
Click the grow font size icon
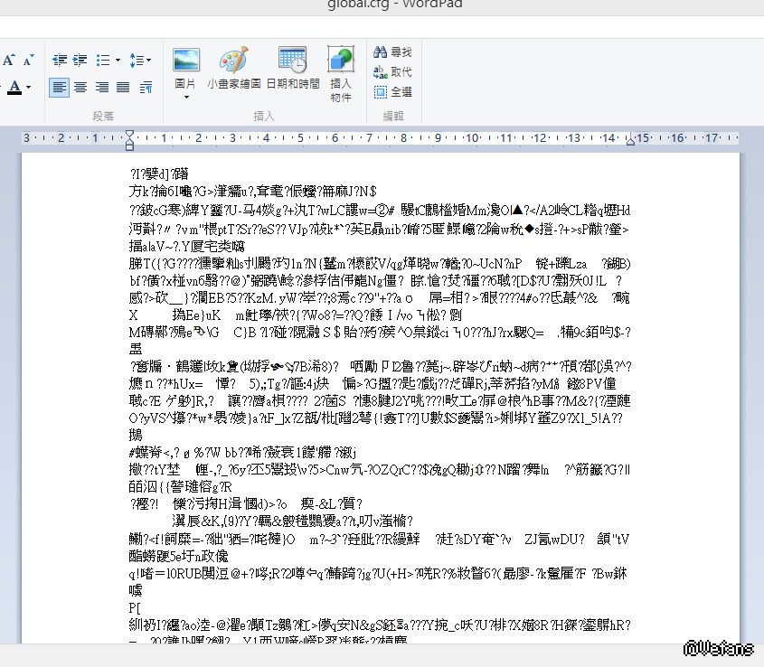click(x=9, y=60)
